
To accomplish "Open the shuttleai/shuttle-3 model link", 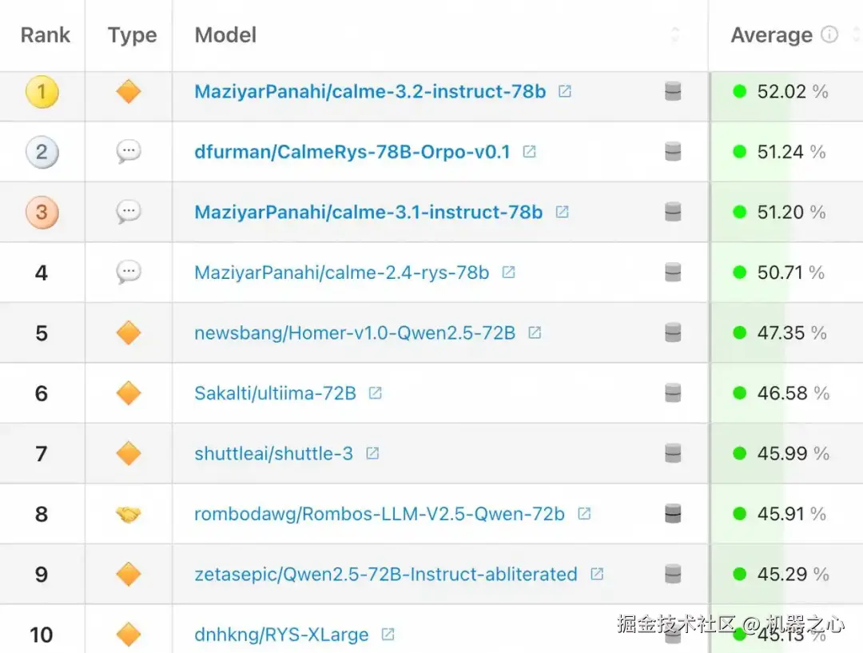I will coord(273,454).
